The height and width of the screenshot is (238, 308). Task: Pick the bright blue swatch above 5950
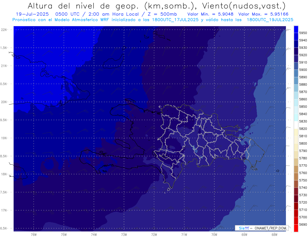pyautogui.click(x=296, y=29)
